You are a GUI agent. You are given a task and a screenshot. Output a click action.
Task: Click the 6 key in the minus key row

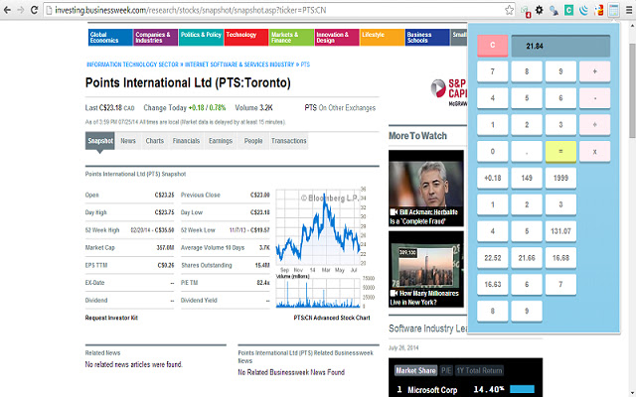coord(560,98)
